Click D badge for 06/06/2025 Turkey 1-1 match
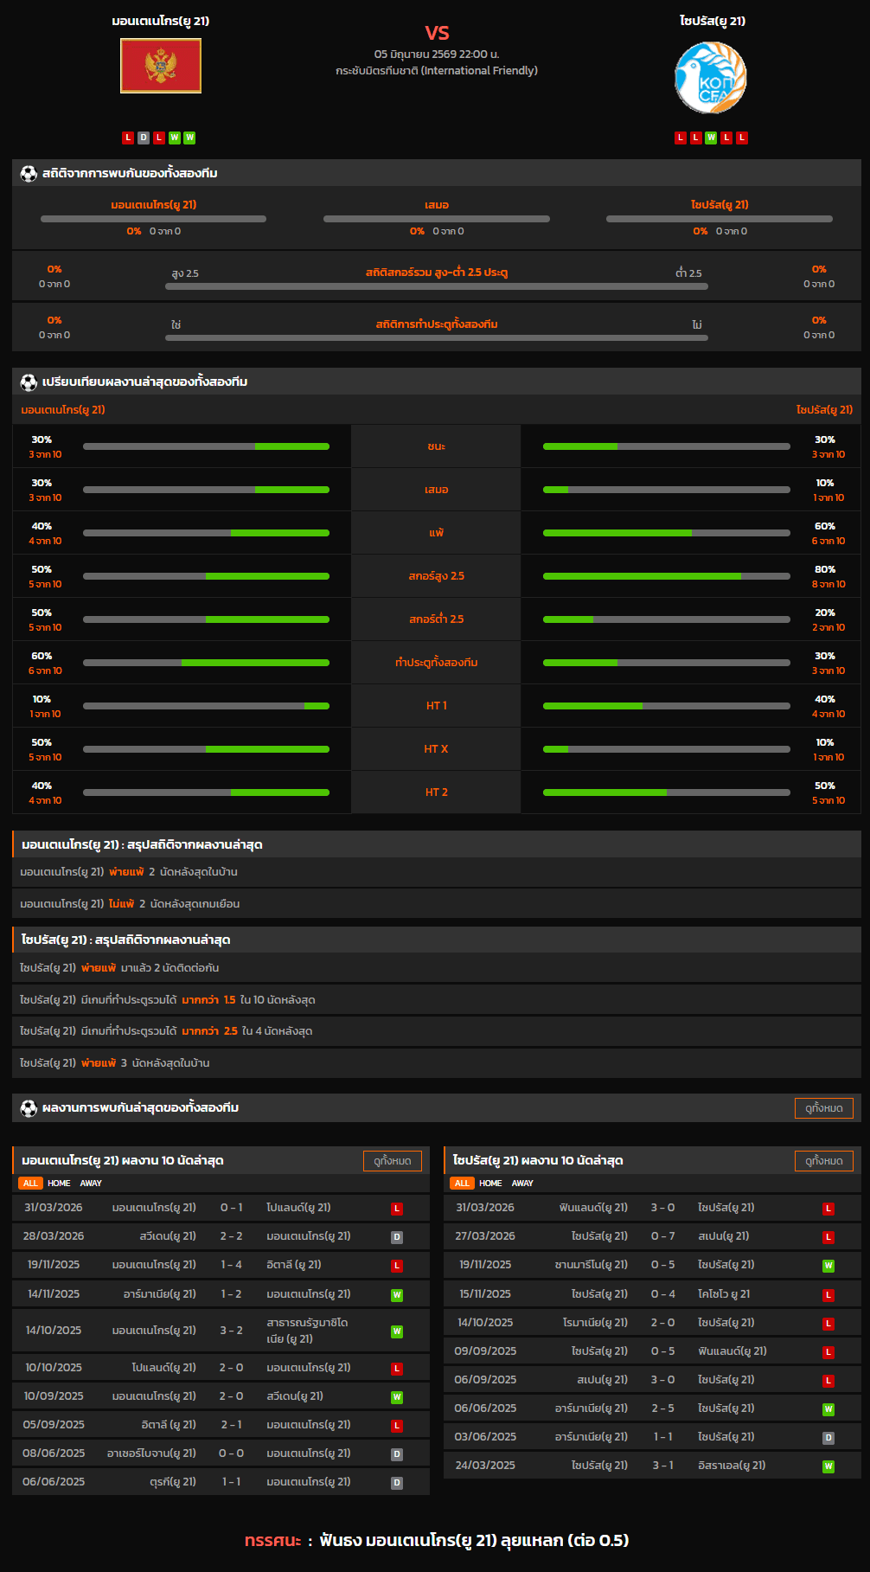This screenshot has height=1572, width=870. click(397, 1483)
